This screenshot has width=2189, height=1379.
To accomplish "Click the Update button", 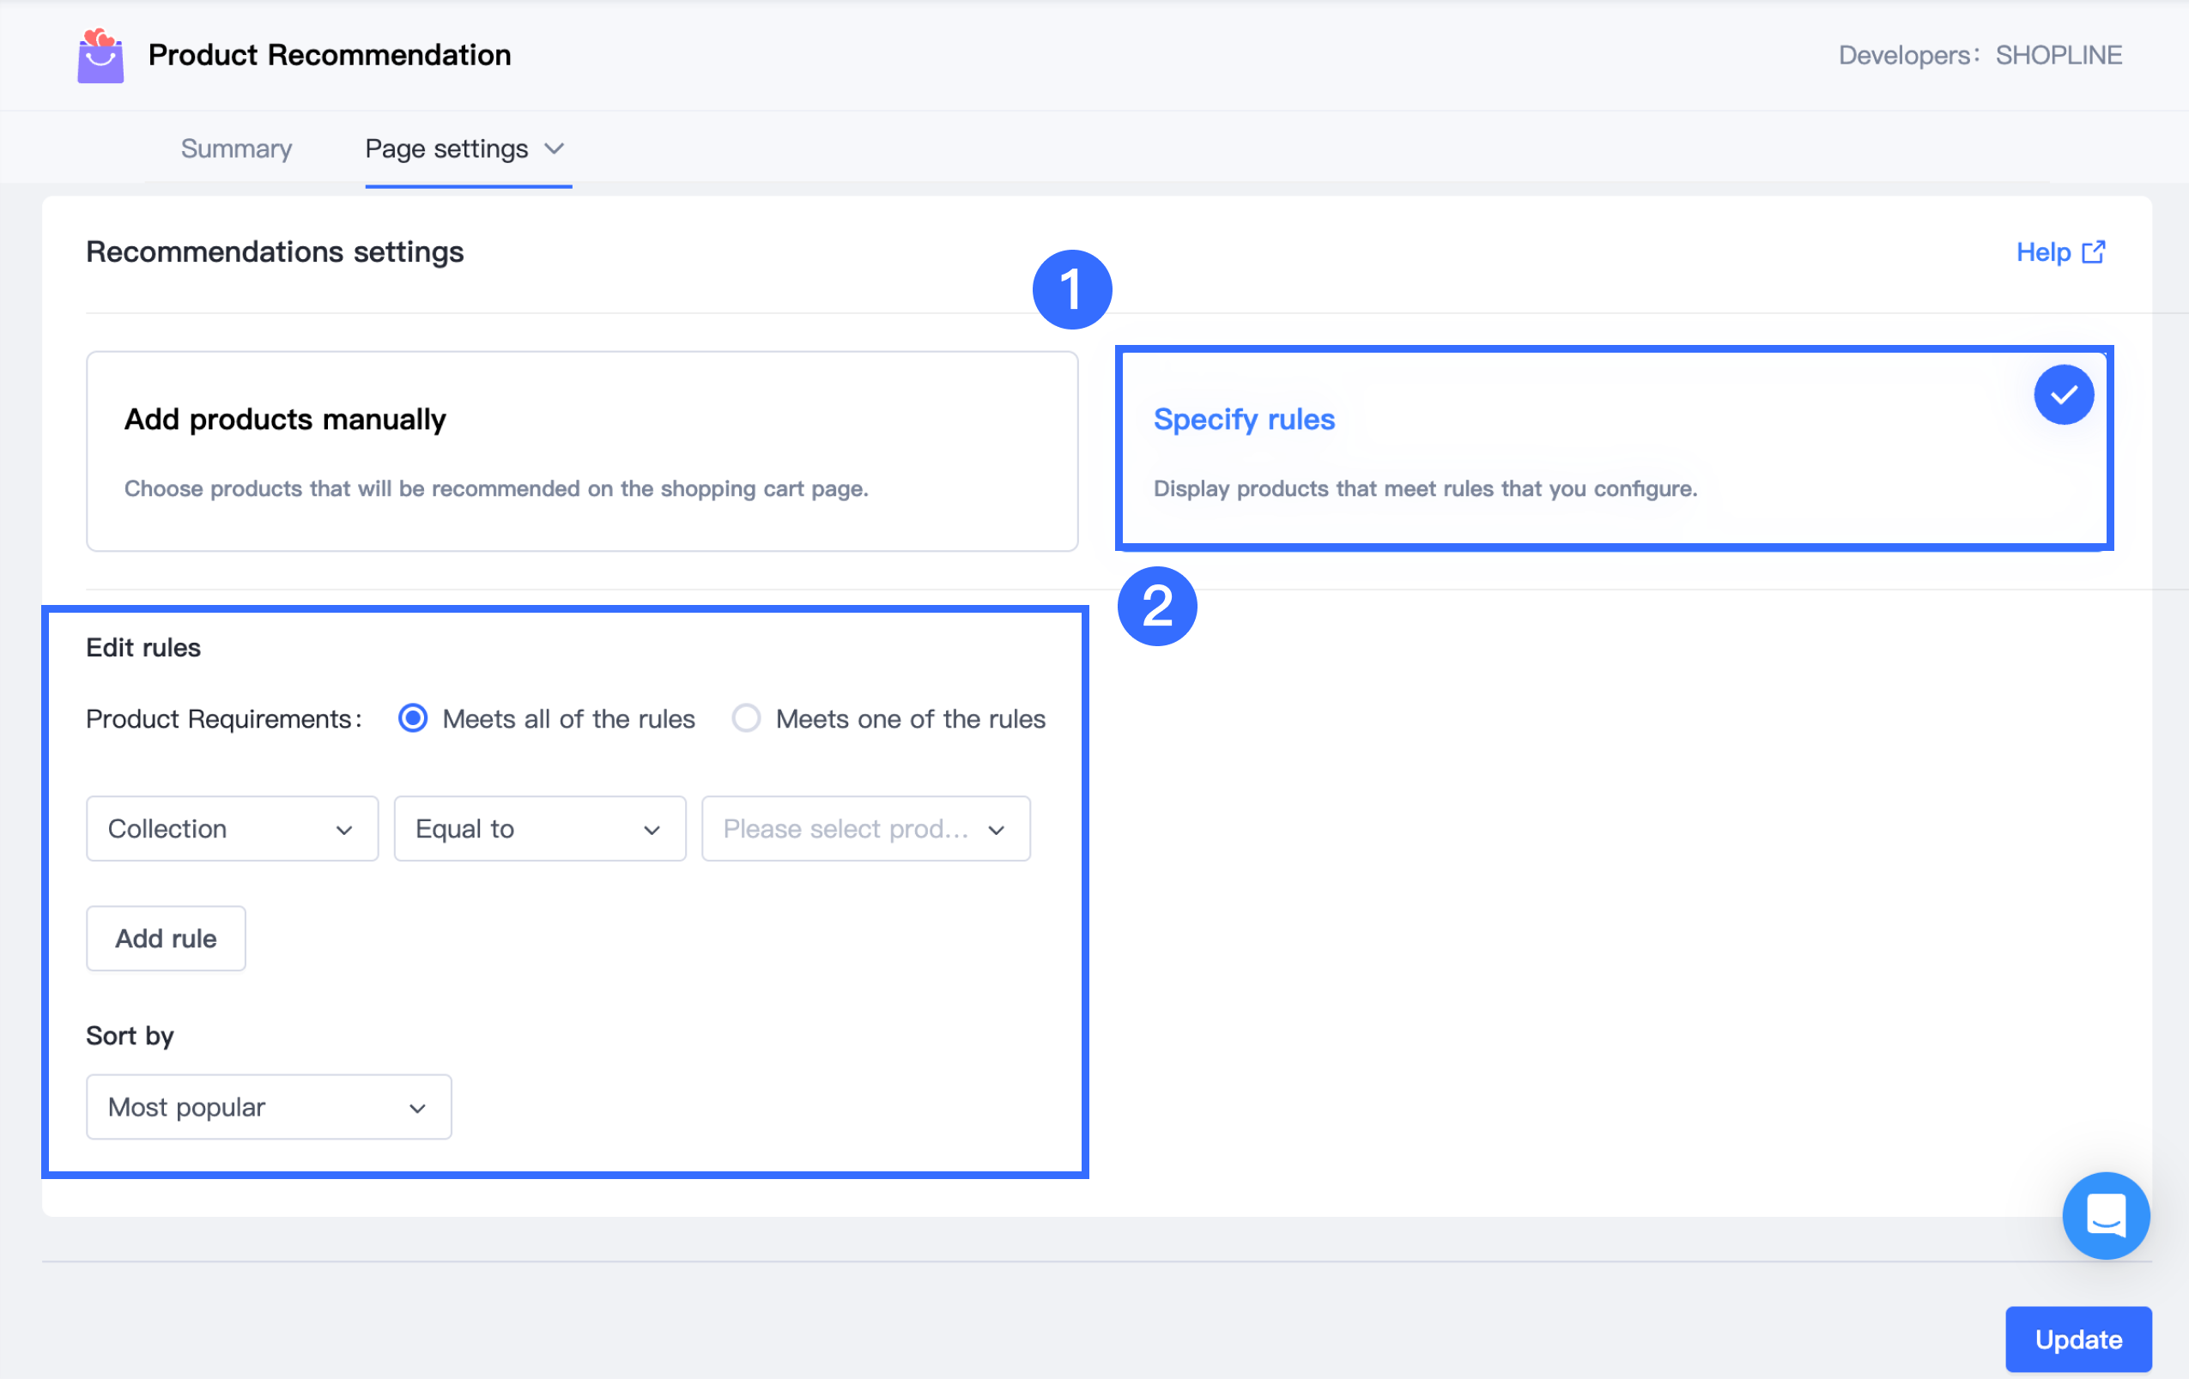I will (x=2078, y=1339).
